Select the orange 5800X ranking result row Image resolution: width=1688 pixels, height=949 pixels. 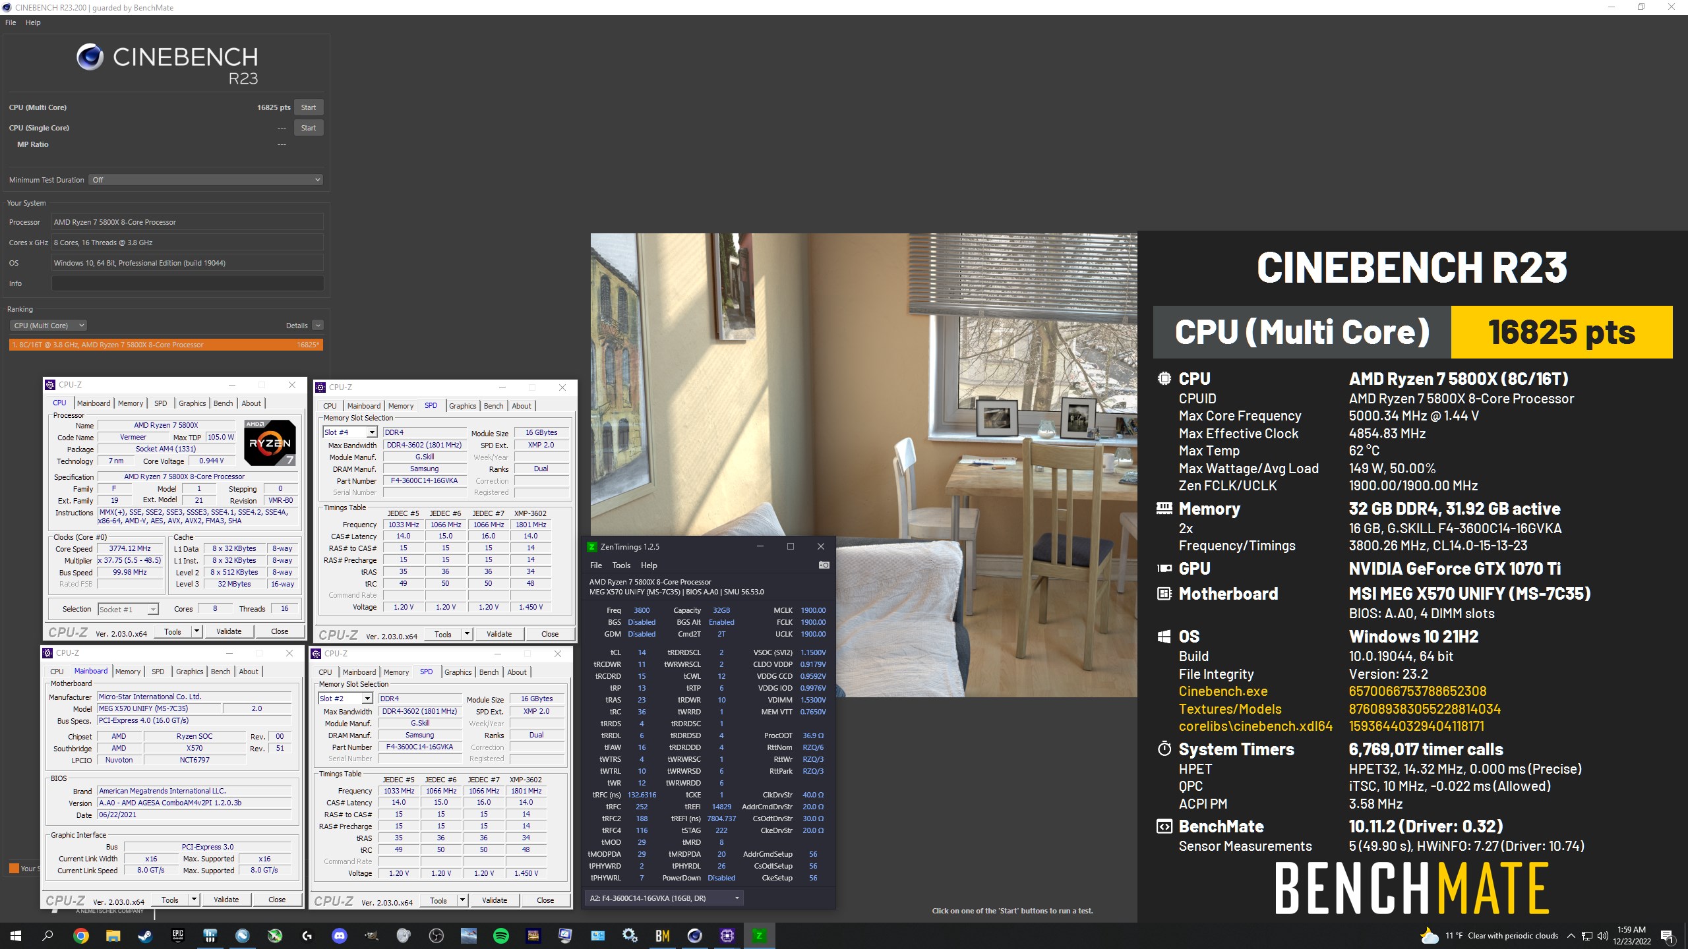(166, 345)
